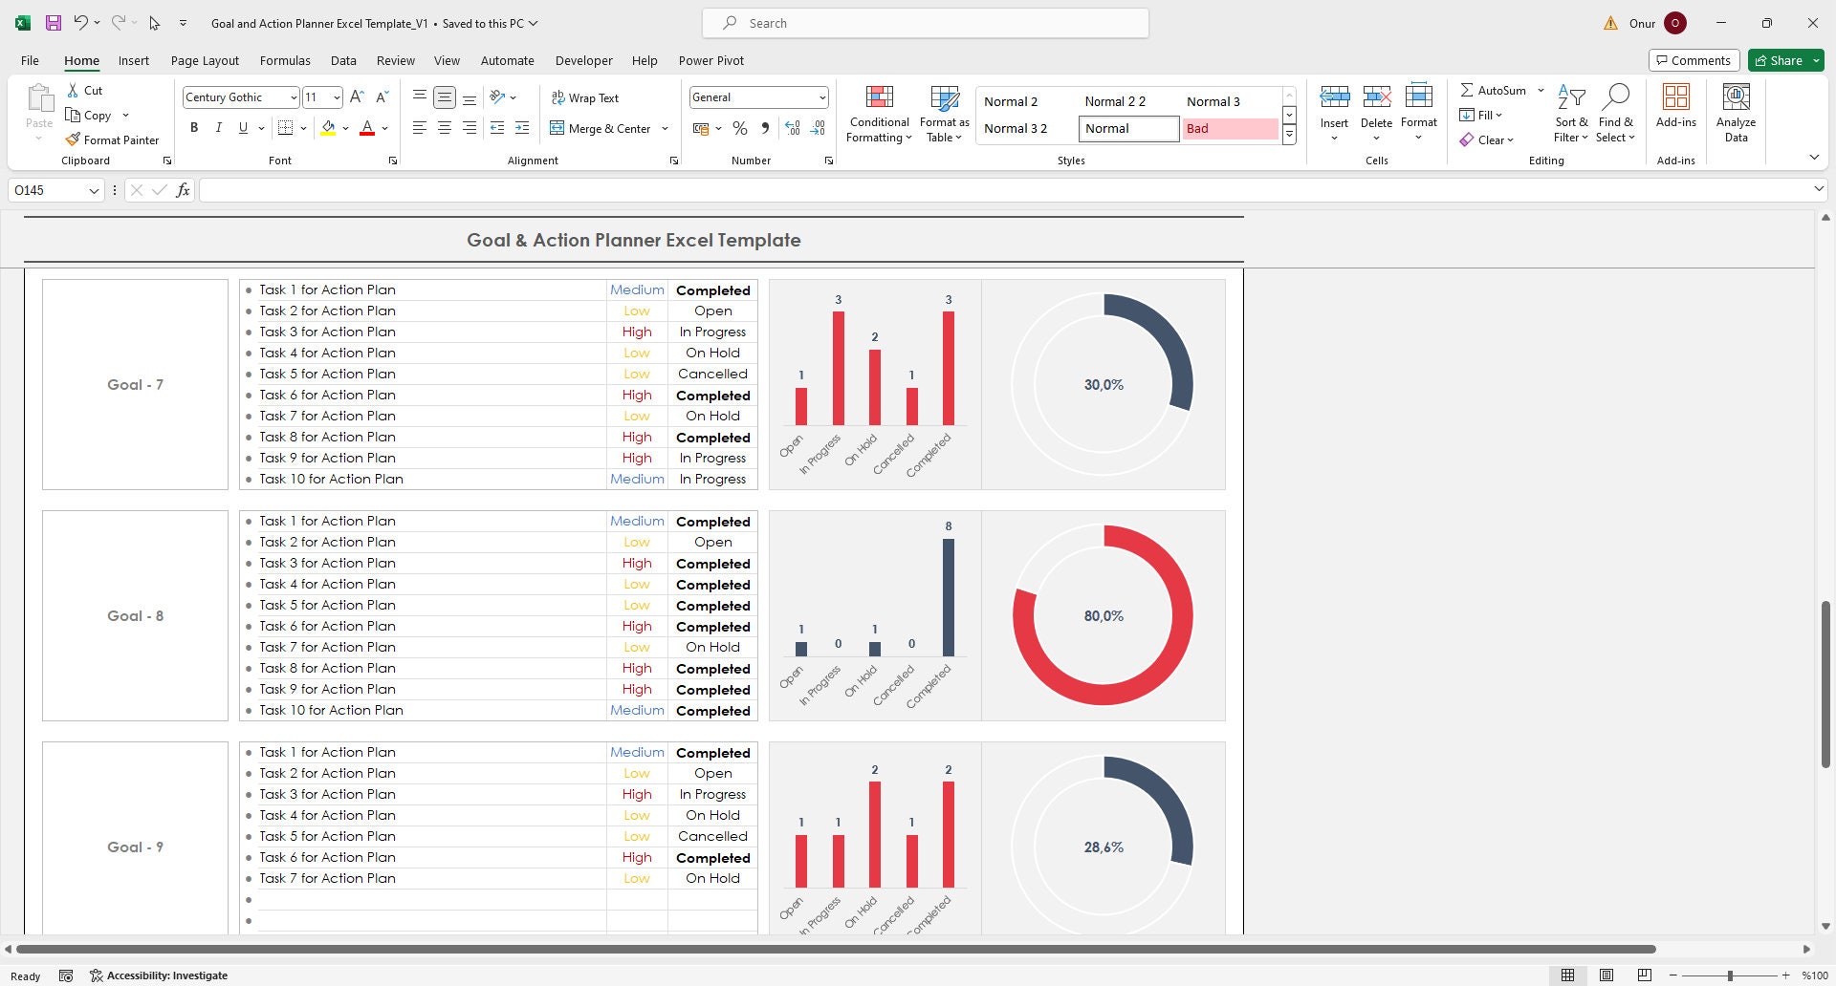Open the Century Gothic font dropdown
The image size is (1836, 986).
point(293,96)
